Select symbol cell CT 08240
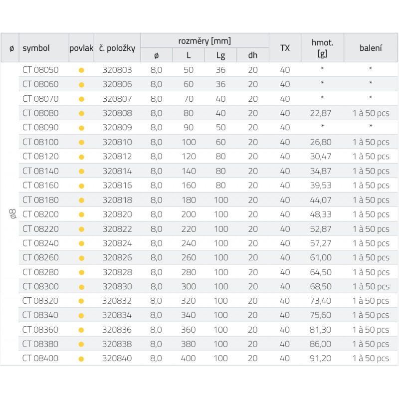The image size is (399, 399). [40, 243]
